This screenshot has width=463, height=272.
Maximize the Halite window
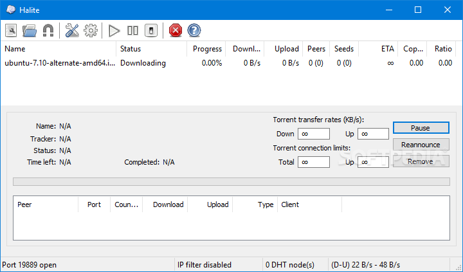(418, 10)
